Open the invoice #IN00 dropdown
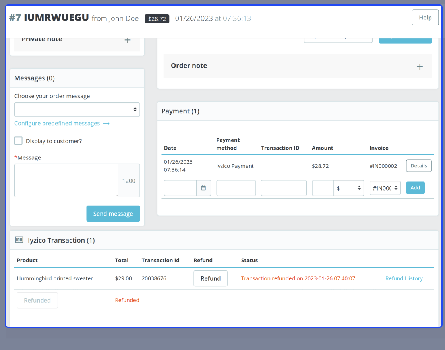 point(385,188)
